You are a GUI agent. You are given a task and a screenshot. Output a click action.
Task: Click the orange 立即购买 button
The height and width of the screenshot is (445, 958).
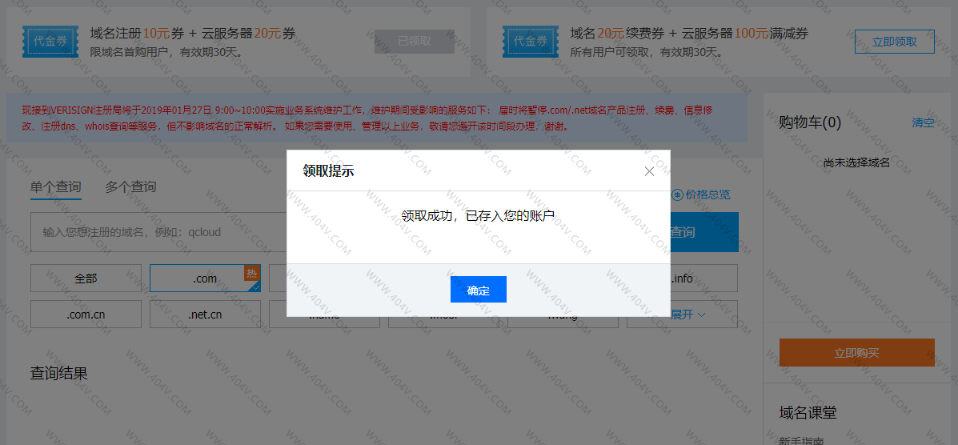[856, 353]
